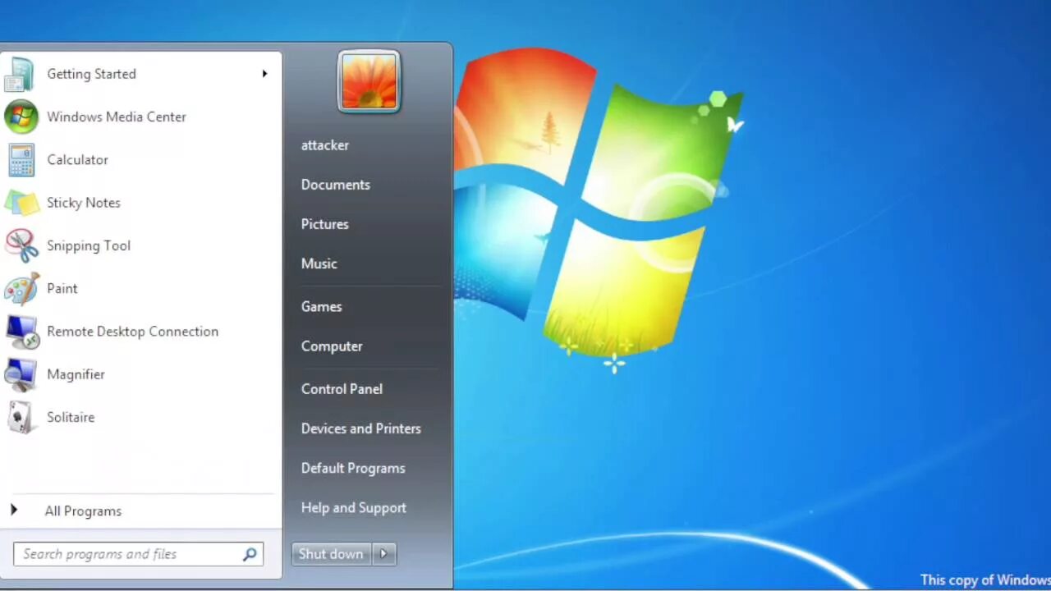Click the Sticky Notes icon

[x=21, y=203]
